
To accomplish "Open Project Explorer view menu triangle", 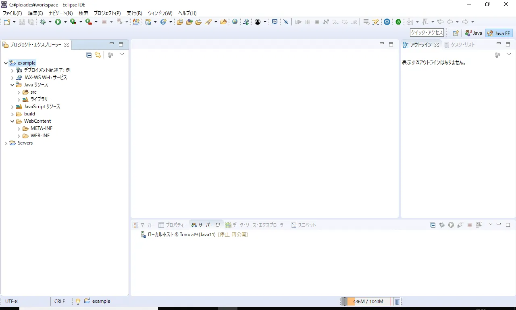I will pos(122,54).
